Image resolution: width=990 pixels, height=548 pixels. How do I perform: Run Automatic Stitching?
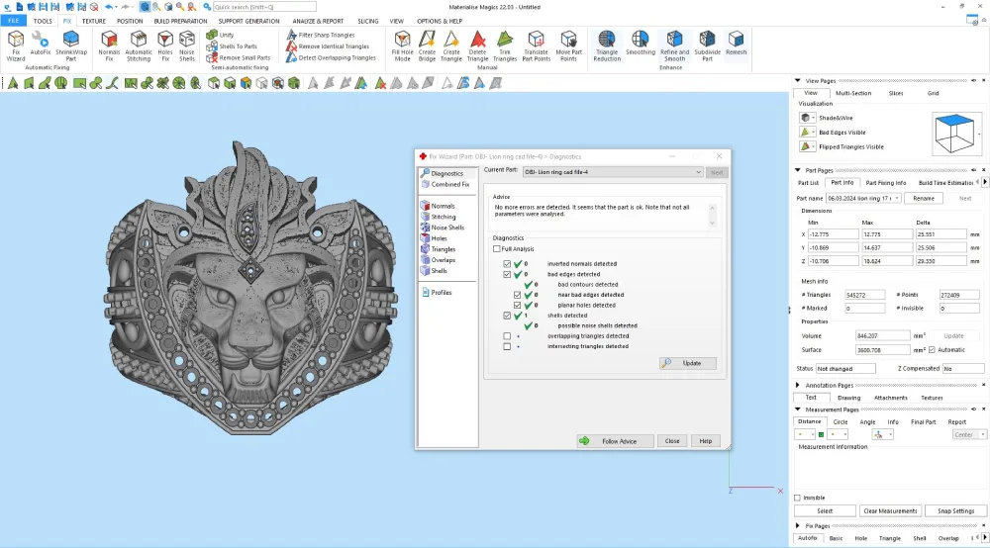pos(139,46)
